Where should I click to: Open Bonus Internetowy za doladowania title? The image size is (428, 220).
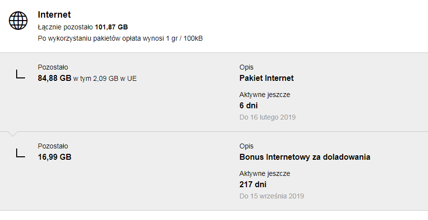[x=304, y=157]
